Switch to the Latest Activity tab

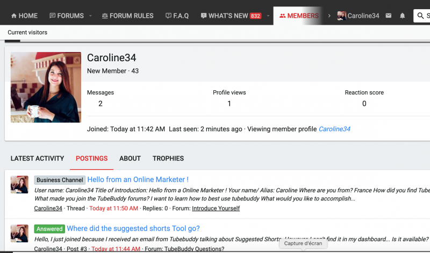(x=37, y=158)
